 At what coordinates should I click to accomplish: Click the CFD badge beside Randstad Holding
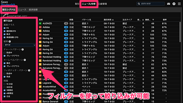coord(40,57)
